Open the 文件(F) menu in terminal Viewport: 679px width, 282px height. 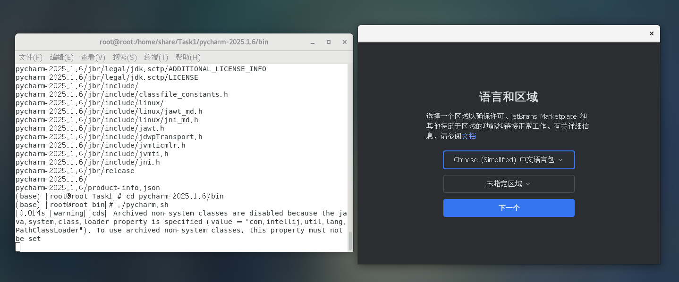click(31, 57)
